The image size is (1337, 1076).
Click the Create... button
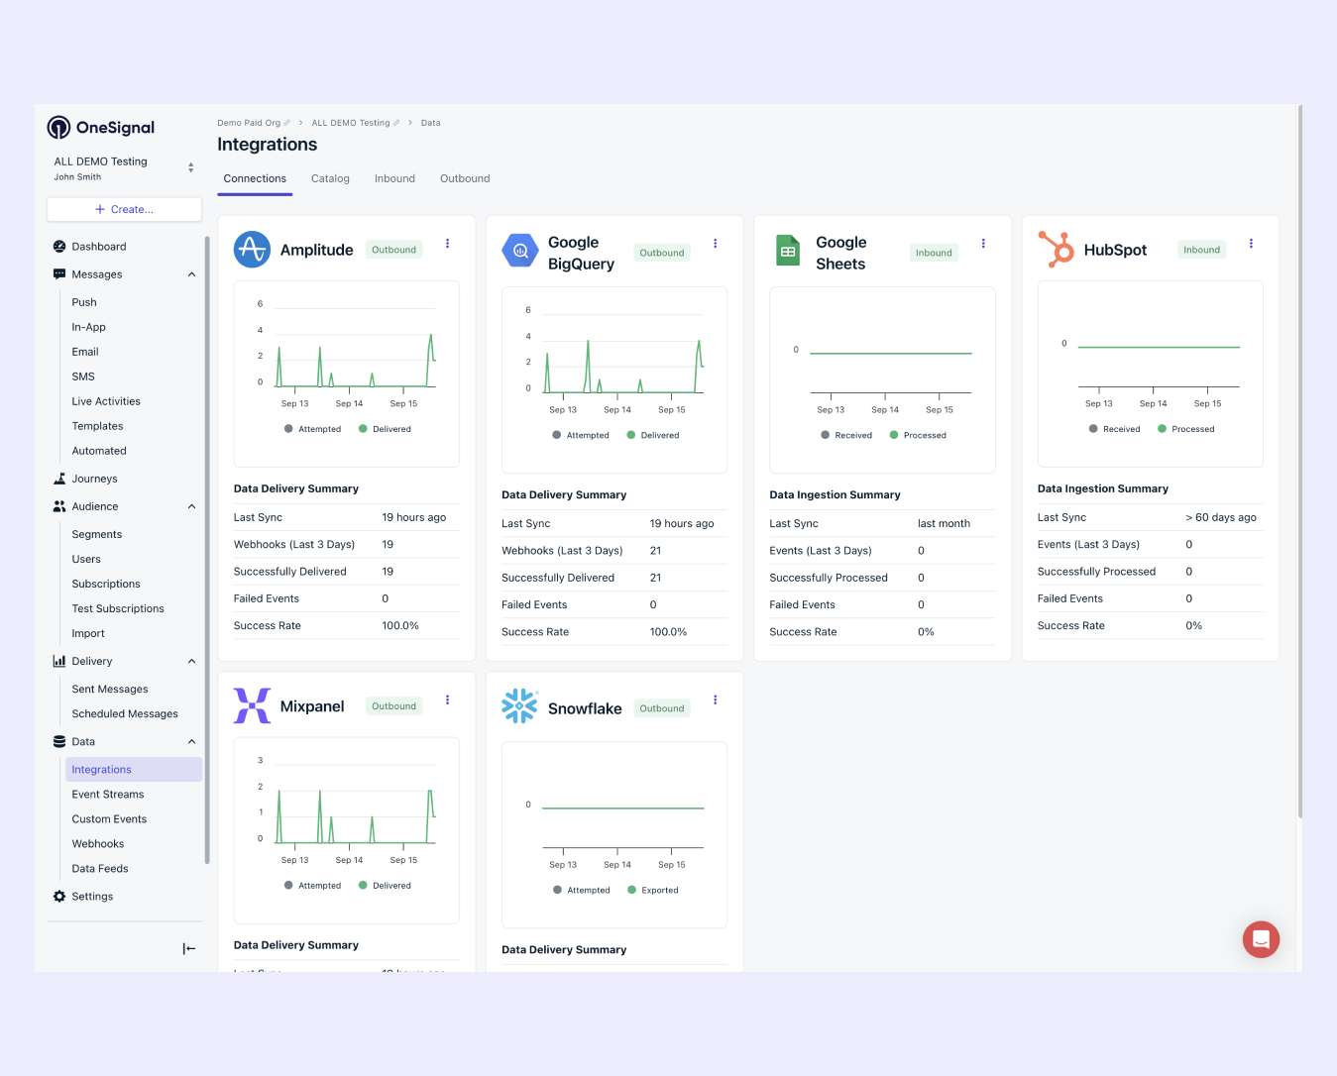click(124, 209)
